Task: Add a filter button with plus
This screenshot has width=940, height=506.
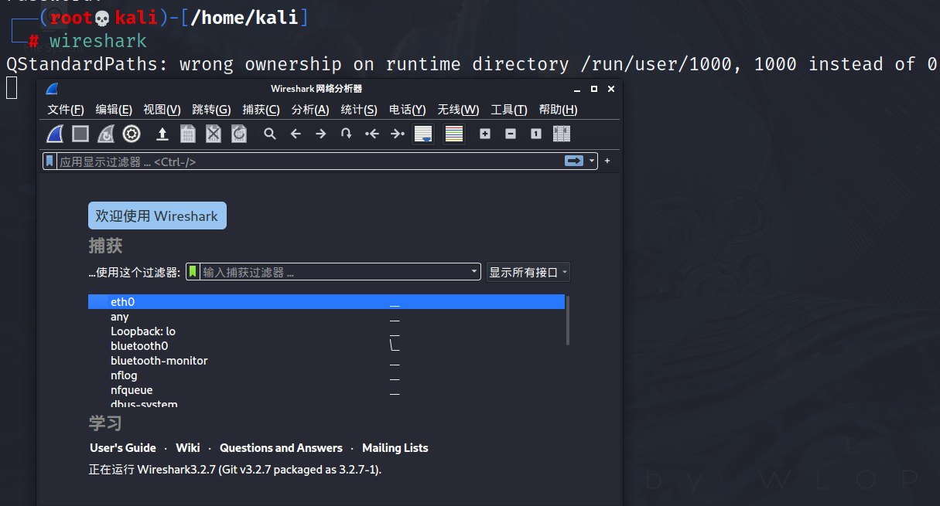Action: click(x=607, y=161)
